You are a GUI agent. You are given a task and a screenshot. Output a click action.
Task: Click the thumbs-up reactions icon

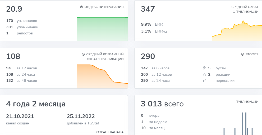pyautogui.click(x=204, y=74)
